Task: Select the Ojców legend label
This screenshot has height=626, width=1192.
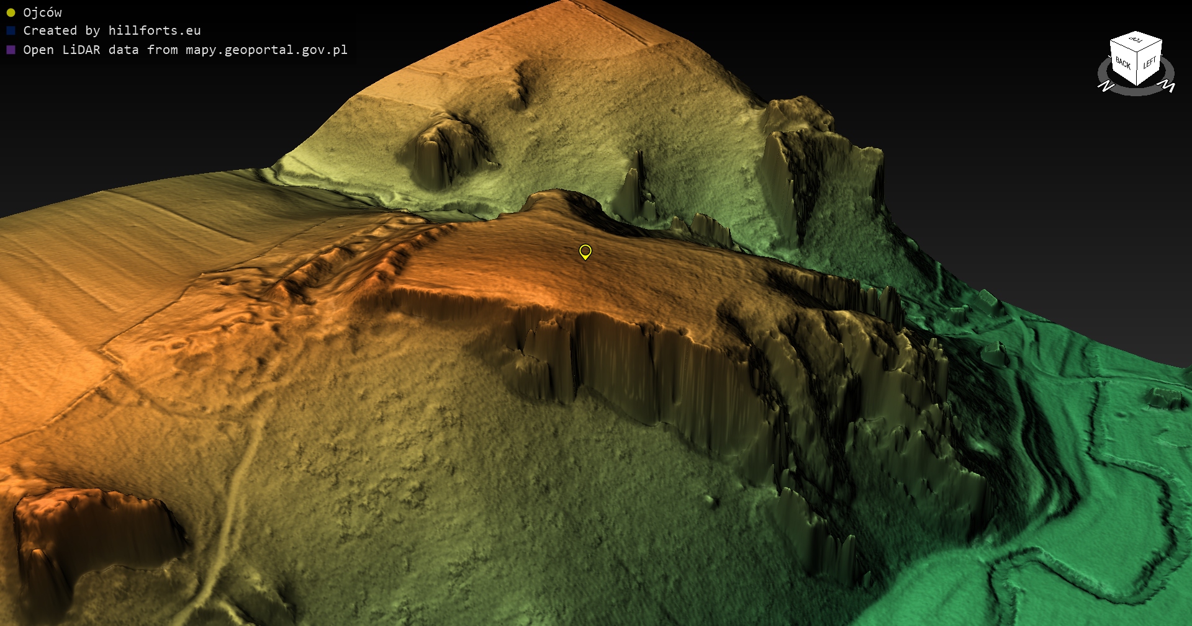Action: pyautogui.click(x=42, y=12)
